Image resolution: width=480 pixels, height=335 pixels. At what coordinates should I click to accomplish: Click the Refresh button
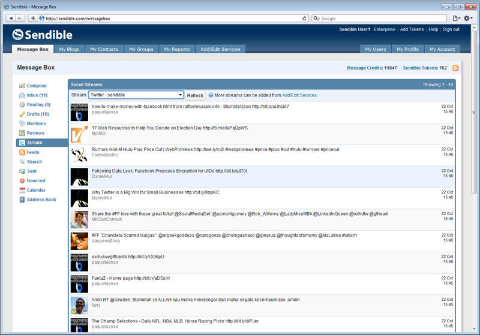195,95
